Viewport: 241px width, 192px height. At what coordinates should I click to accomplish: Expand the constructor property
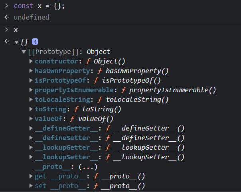pyautogui.click(x=31, y=61)
